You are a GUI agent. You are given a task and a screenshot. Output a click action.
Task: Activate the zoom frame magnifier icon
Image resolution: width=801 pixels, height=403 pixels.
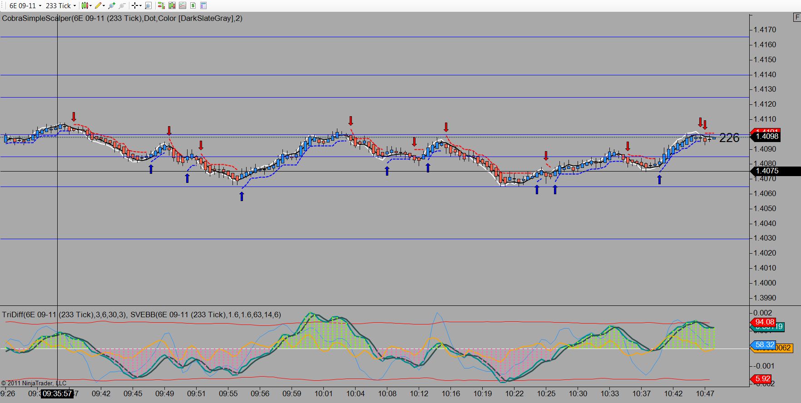click(x=148, y=5)
